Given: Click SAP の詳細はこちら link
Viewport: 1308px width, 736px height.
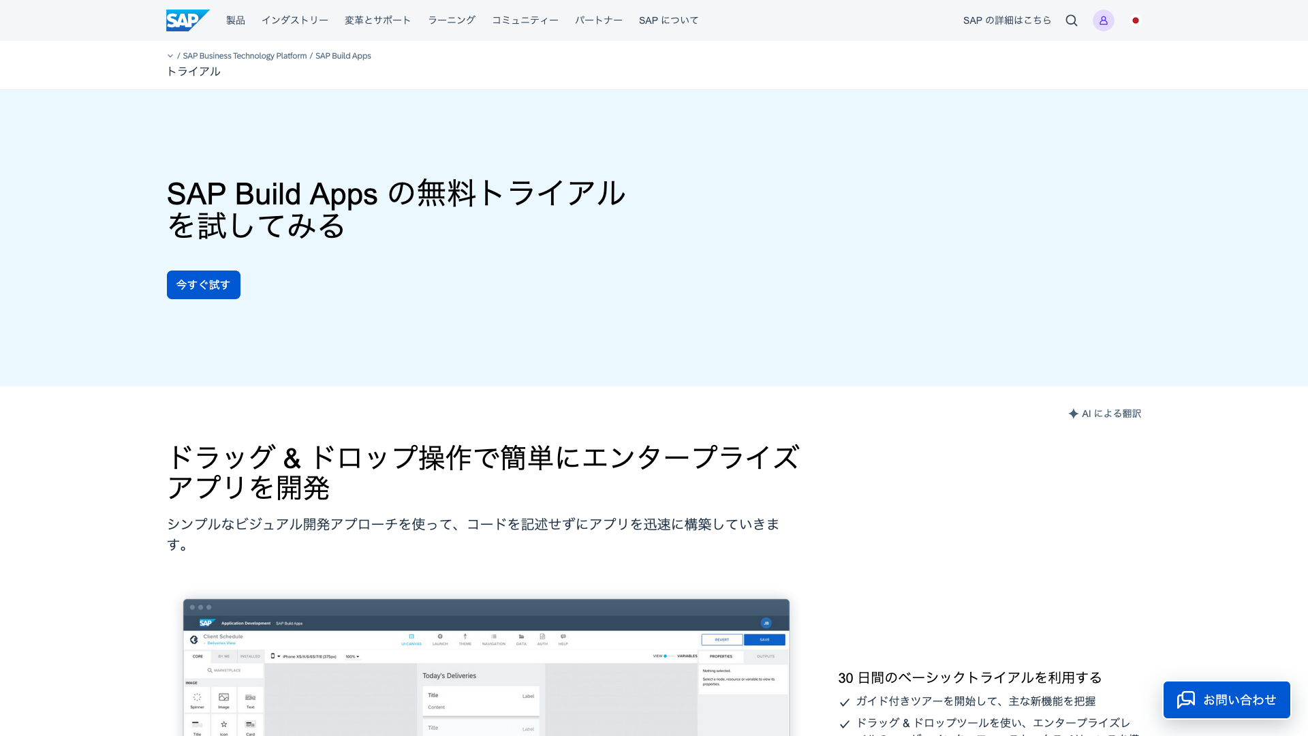Looking at the screenshot, I should 1007,20.
